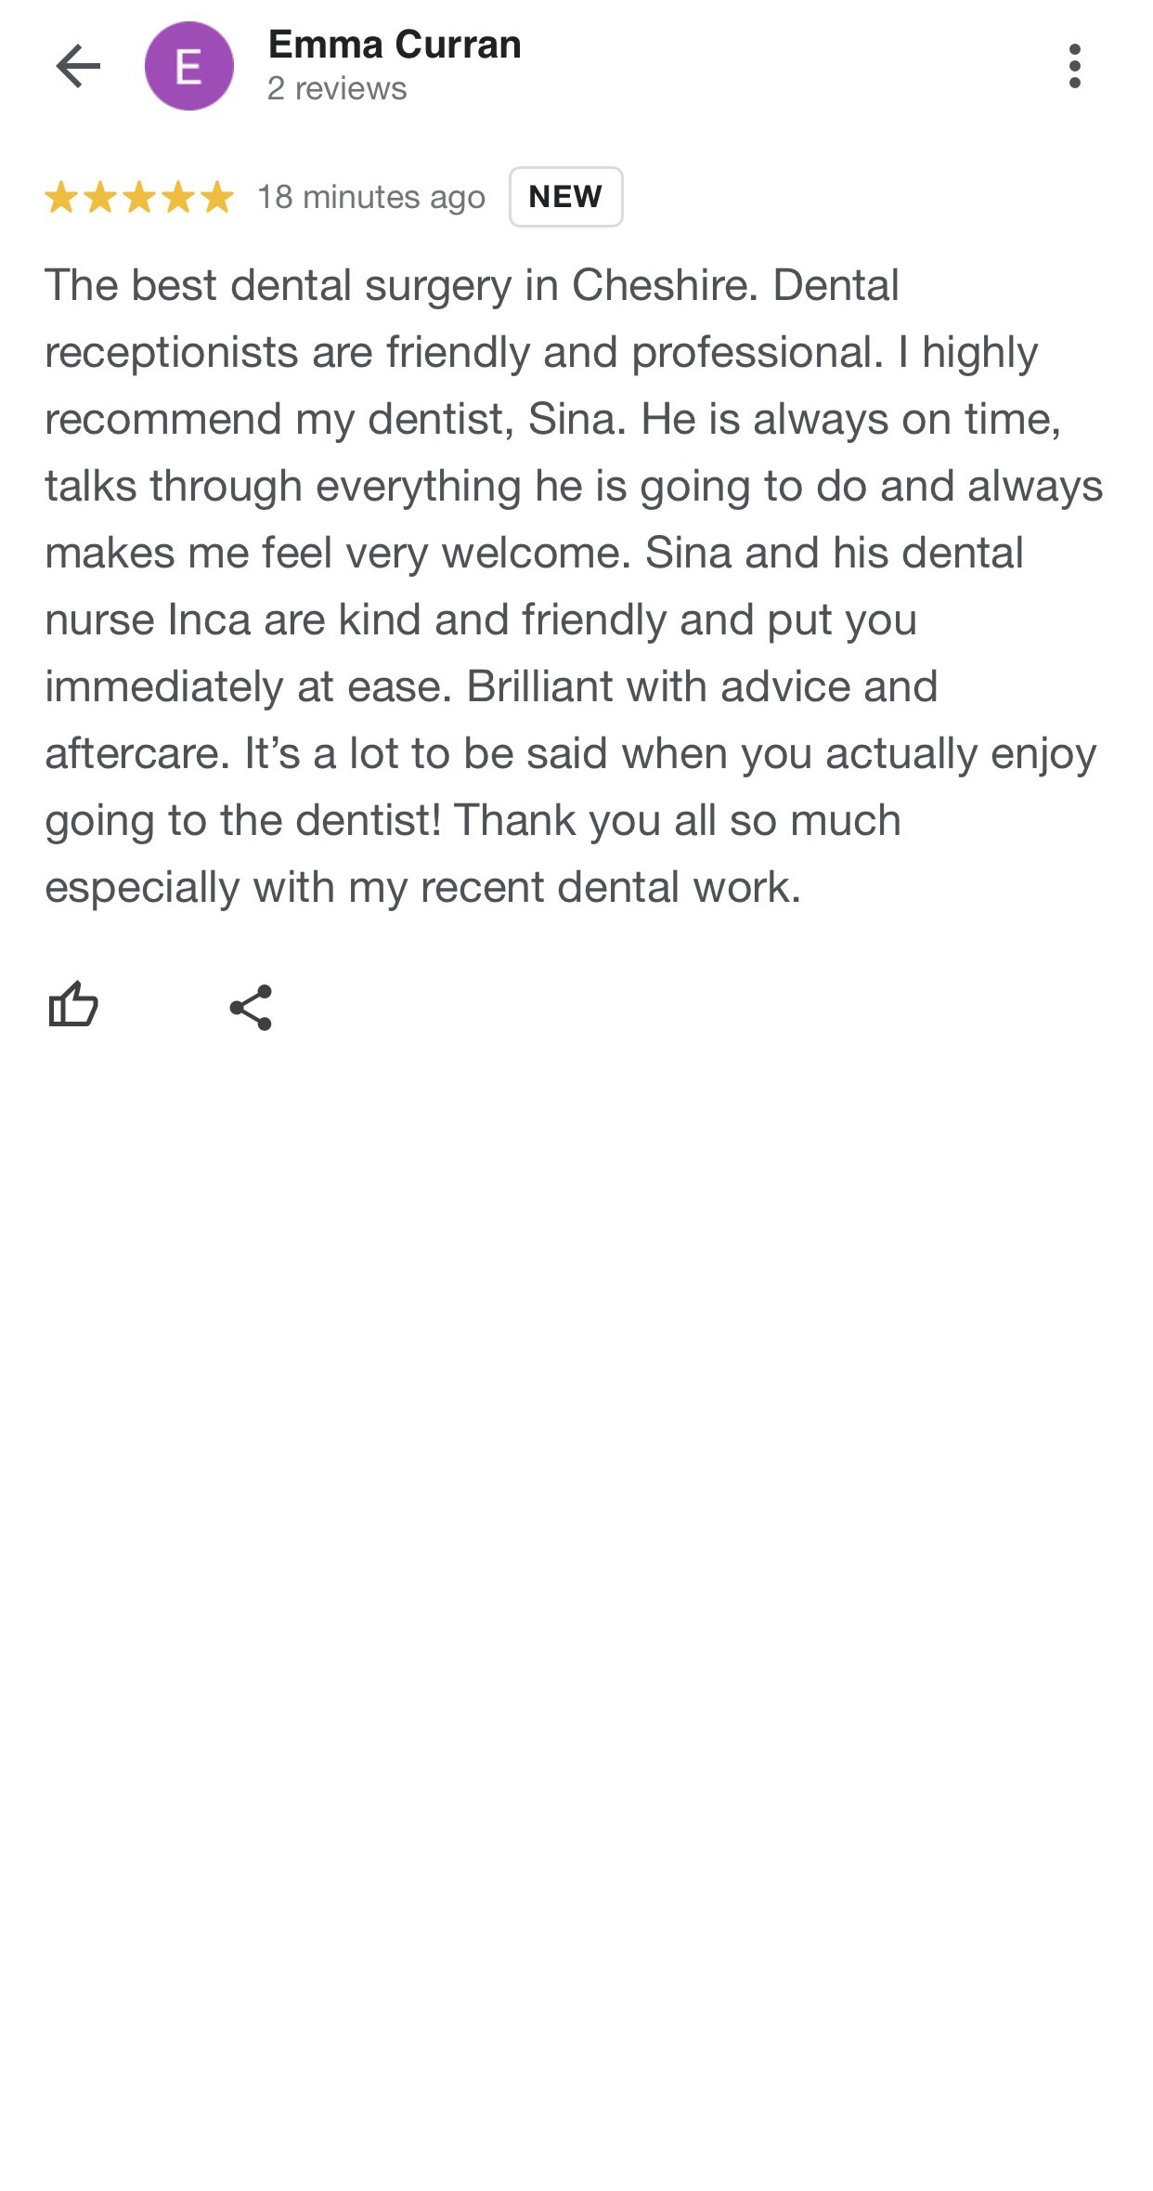View the reviewer's '2 reviews' count
The height and width of the screenshot is (2191, 1153).
coord(337,89)
